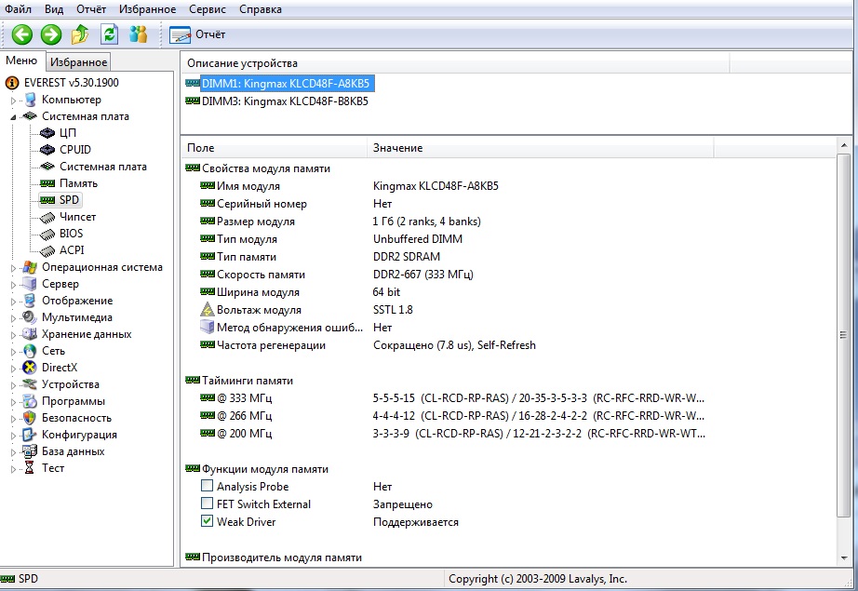
Task: Expand the Программы tree node
Action: coord(14,402)
